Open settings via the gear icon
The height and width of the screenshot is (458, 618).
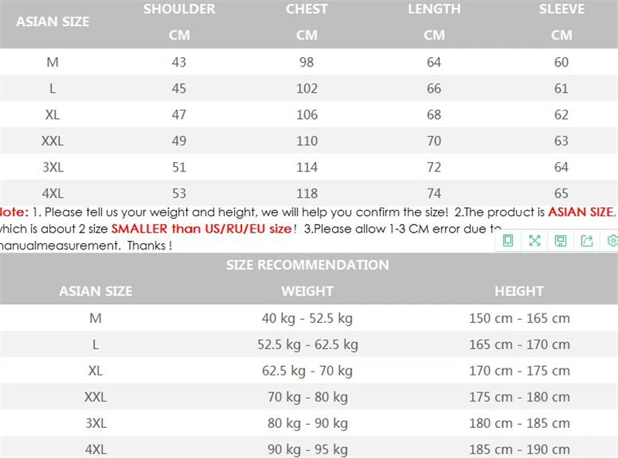coord(612,240)
